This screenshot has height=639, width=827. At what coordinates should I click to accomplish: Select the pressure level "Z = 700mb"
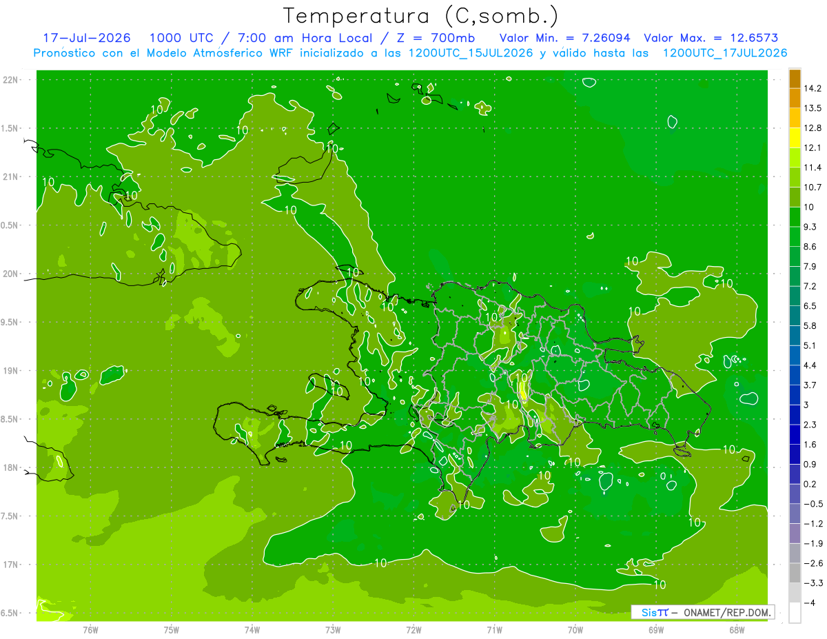coord(433,38)
